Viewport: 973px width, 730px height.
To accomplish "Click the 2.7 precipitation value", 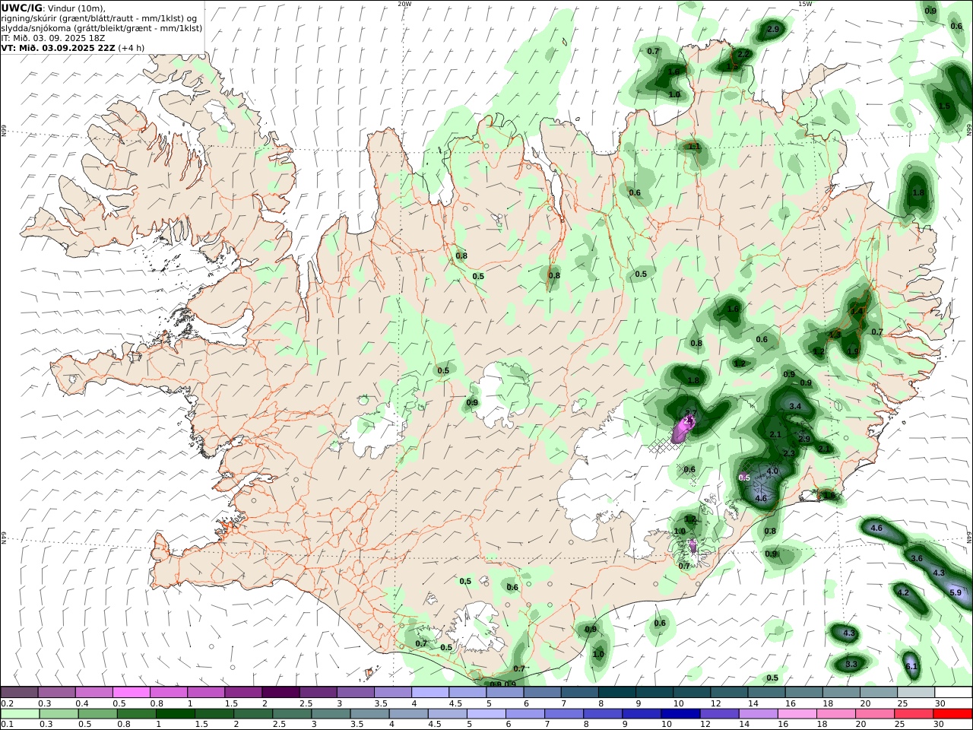I will [691, 413].
